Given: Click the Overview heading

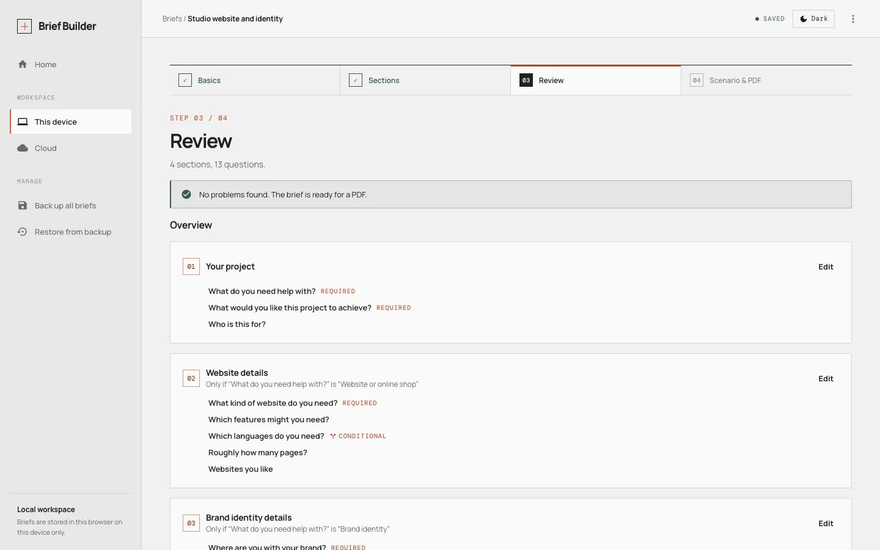Looking at the screenshot, I should (191, 225).
